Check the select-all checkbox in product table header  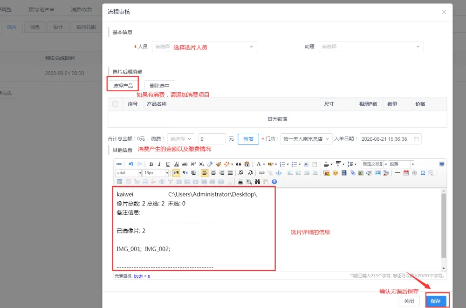116,104
